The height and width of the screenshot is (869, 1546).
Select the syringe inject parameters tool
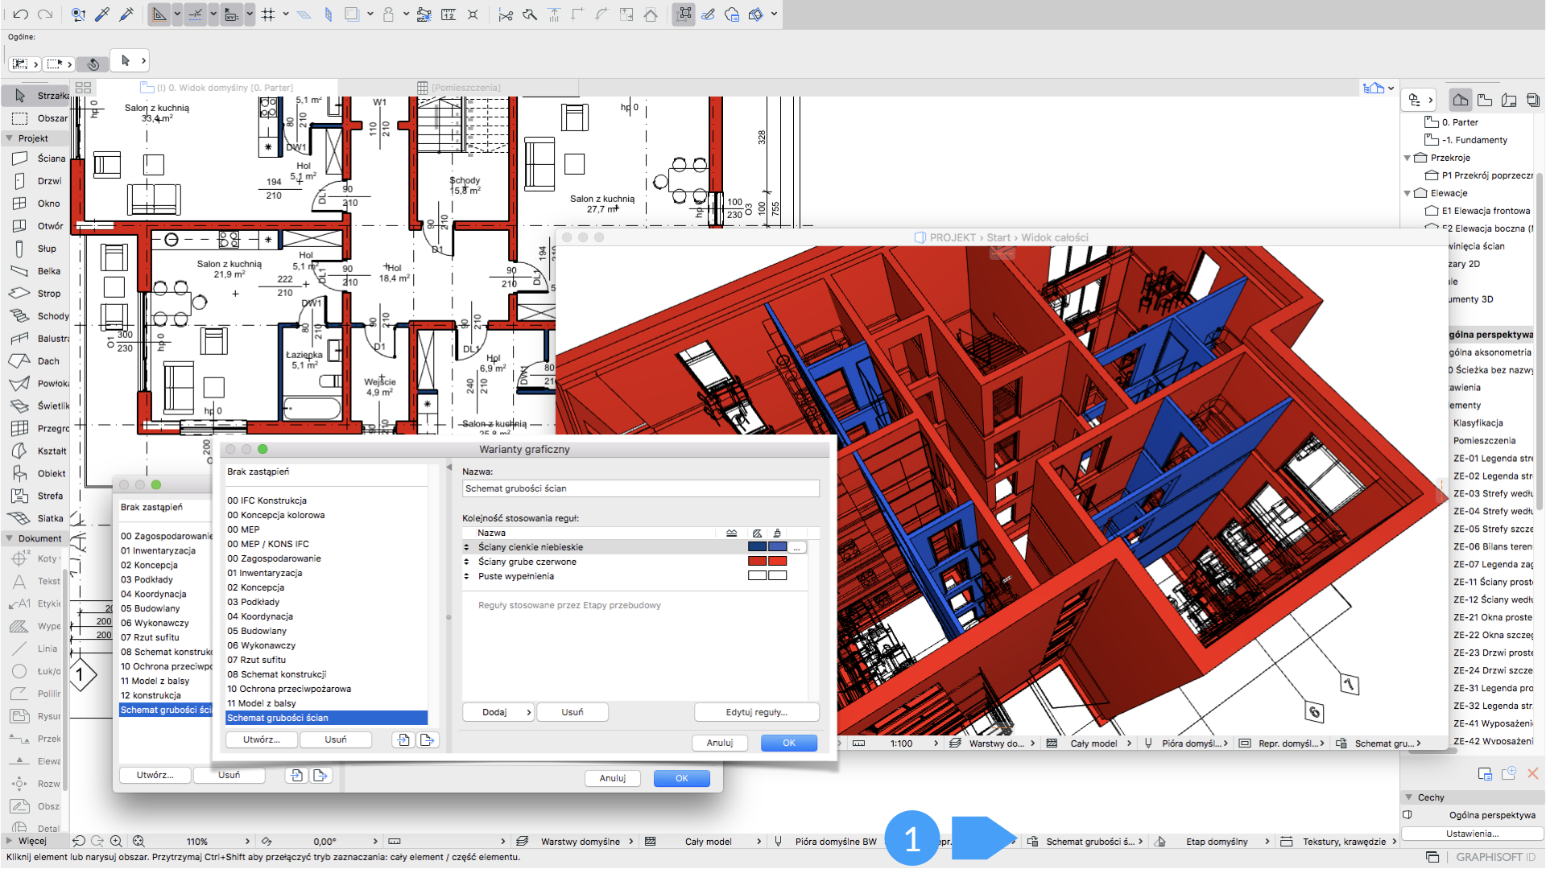tap(126, 14)
